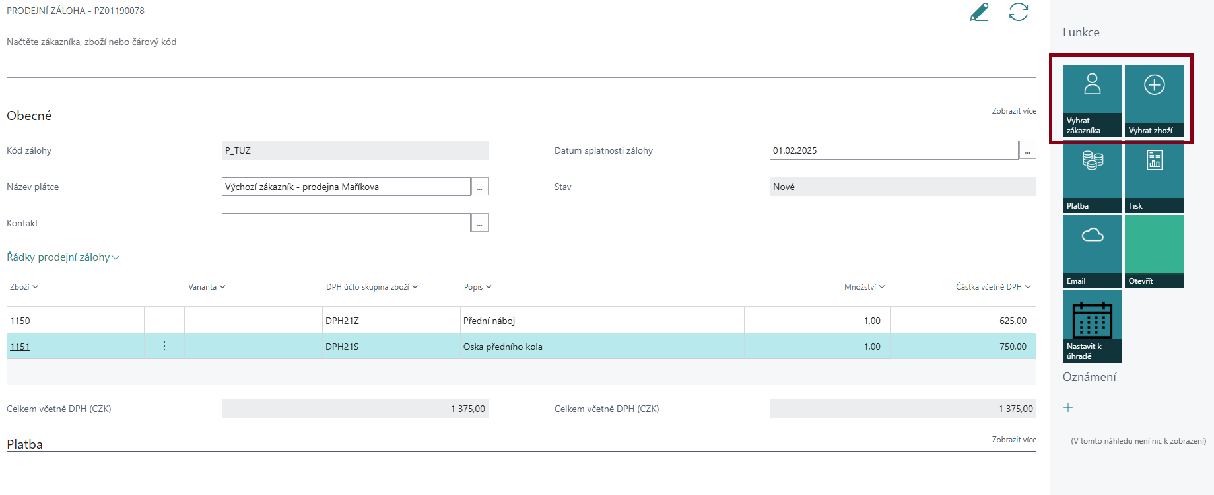Click the Platba section heading
1214x495 pixels.
[x=24, y=444]
